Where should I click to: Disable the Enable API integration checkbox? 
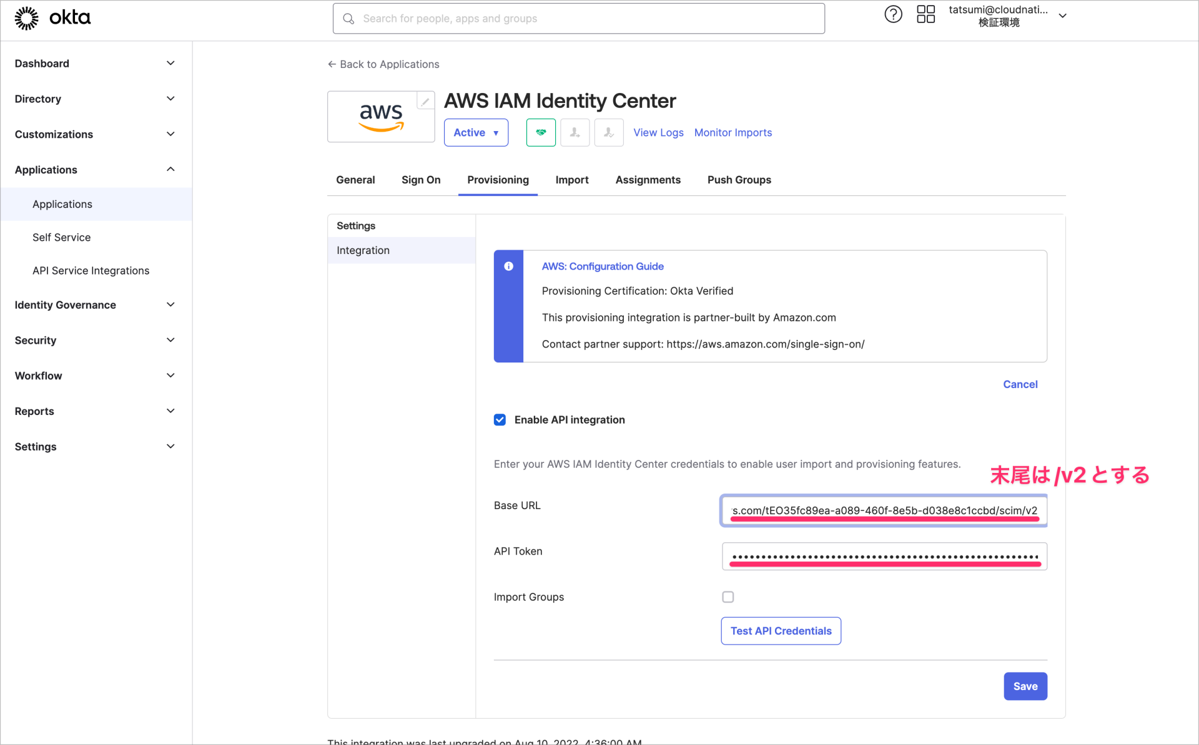pos(500,419)
